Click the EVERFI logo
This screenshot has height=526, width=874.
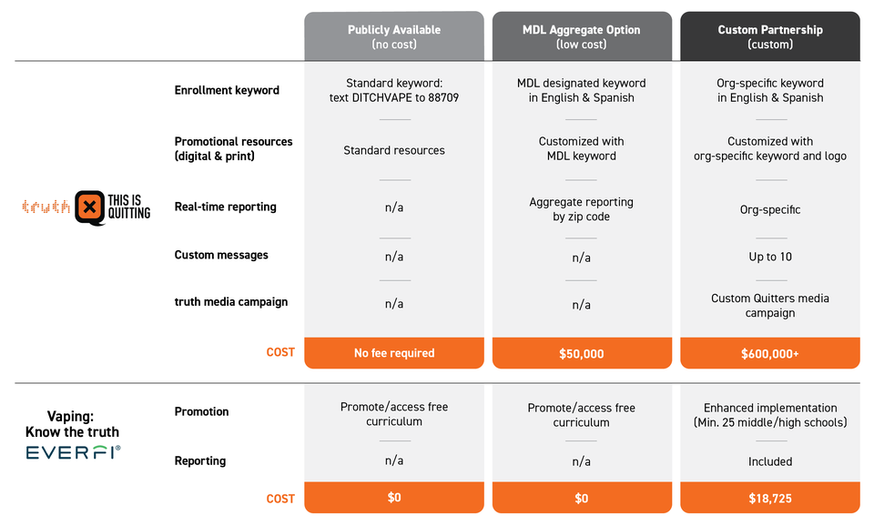tap(73, 452)
